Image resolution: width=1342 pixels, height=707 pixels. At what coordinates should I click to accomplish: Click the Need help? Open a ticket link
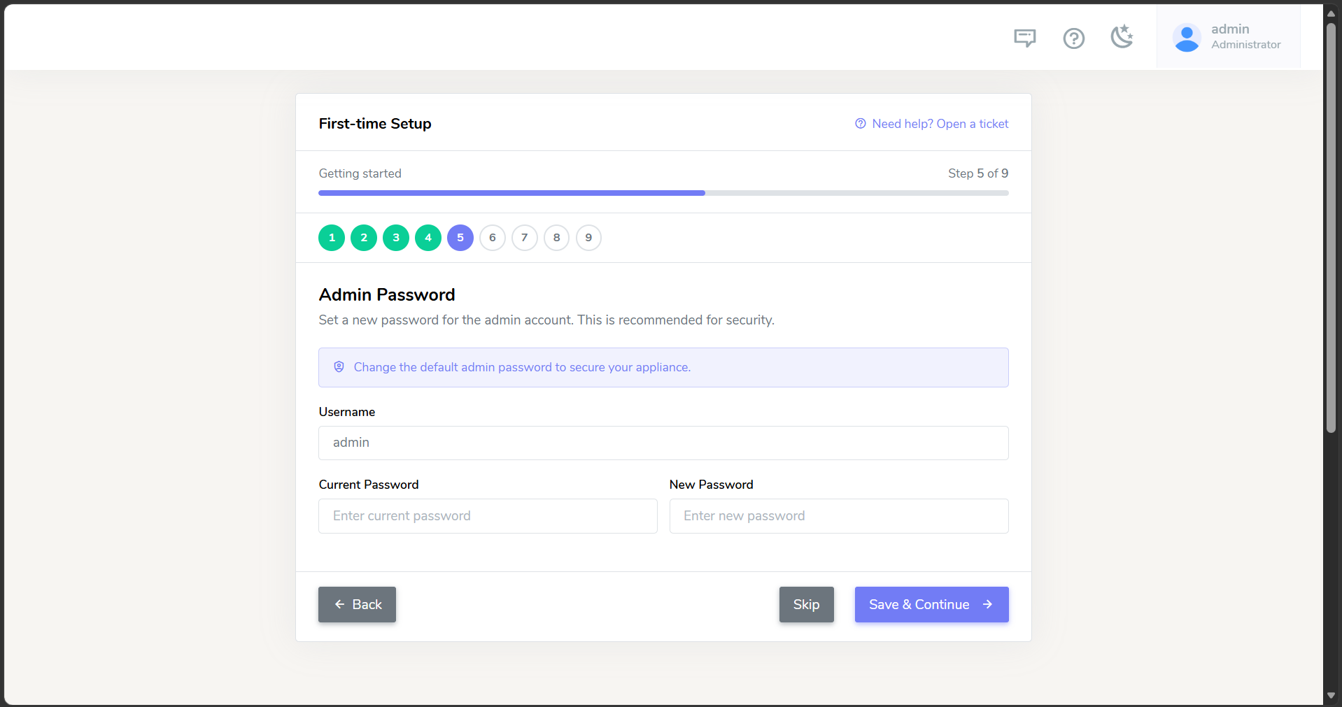click(932, 124)
